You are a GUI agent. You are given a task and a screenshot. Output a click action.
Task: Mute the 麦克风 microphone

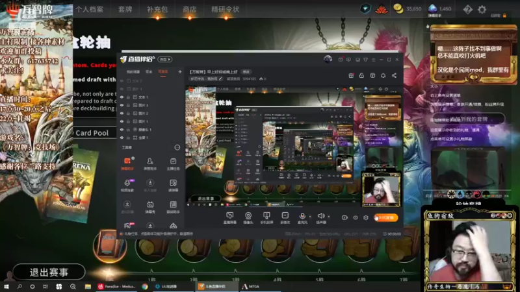point(302,218)
